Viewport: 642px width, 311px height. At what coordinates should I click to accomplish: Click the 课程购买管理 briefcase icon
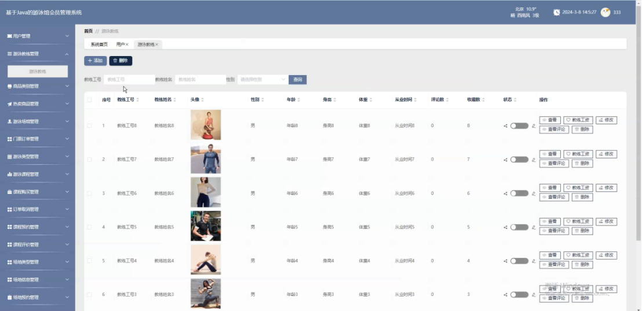pos(9,192)
